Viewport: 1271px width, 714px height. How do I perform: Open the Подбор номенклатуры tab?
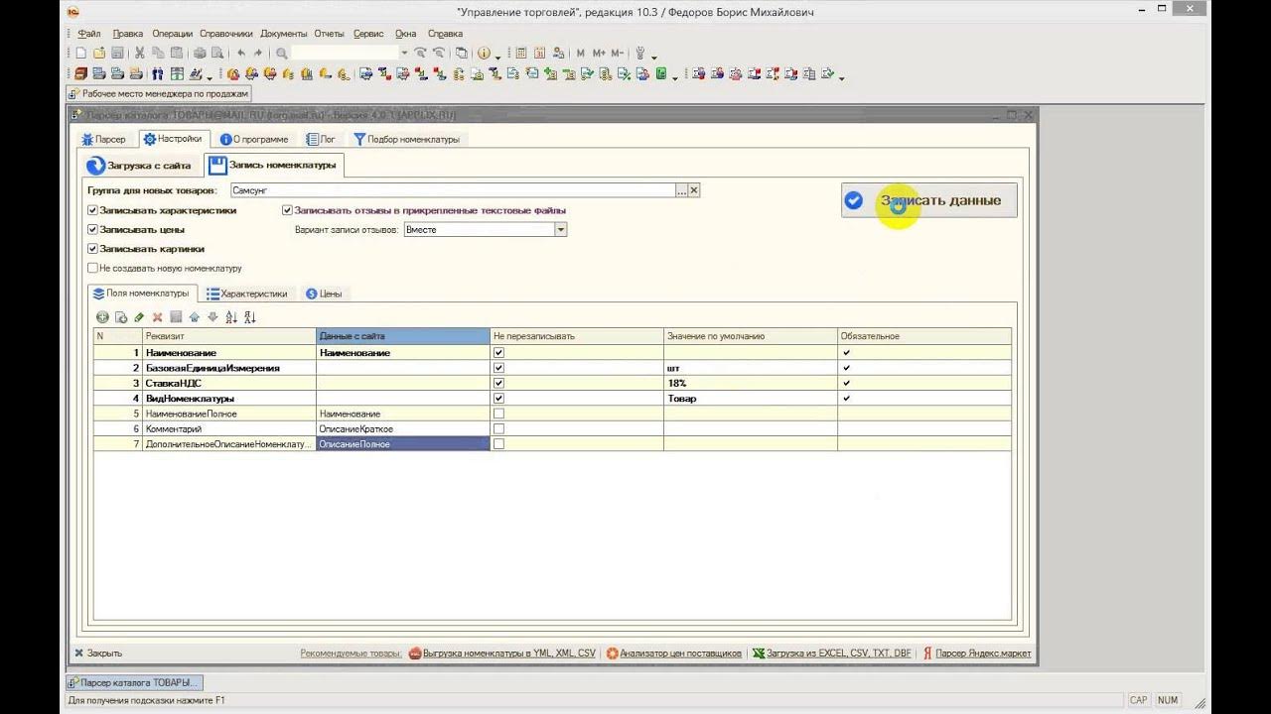pos(406,140)
